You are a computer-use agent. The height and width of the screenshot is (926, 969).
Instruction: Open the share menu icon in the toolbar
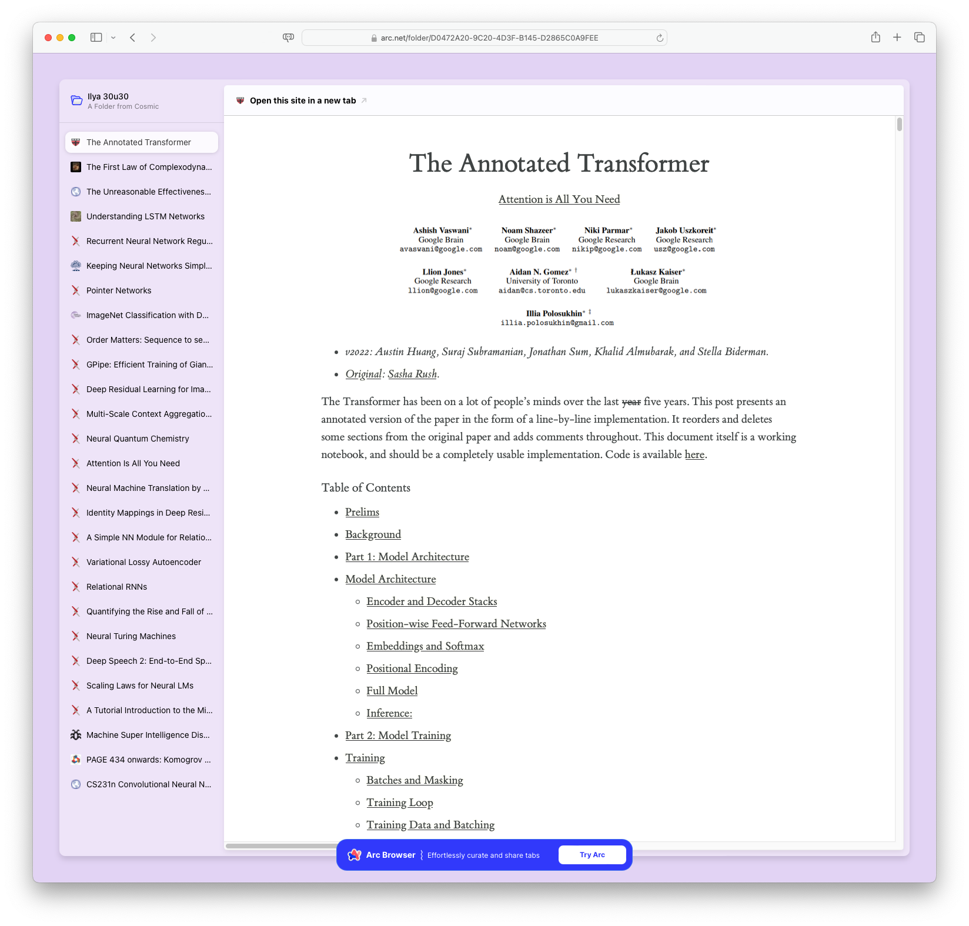point(876,37)
